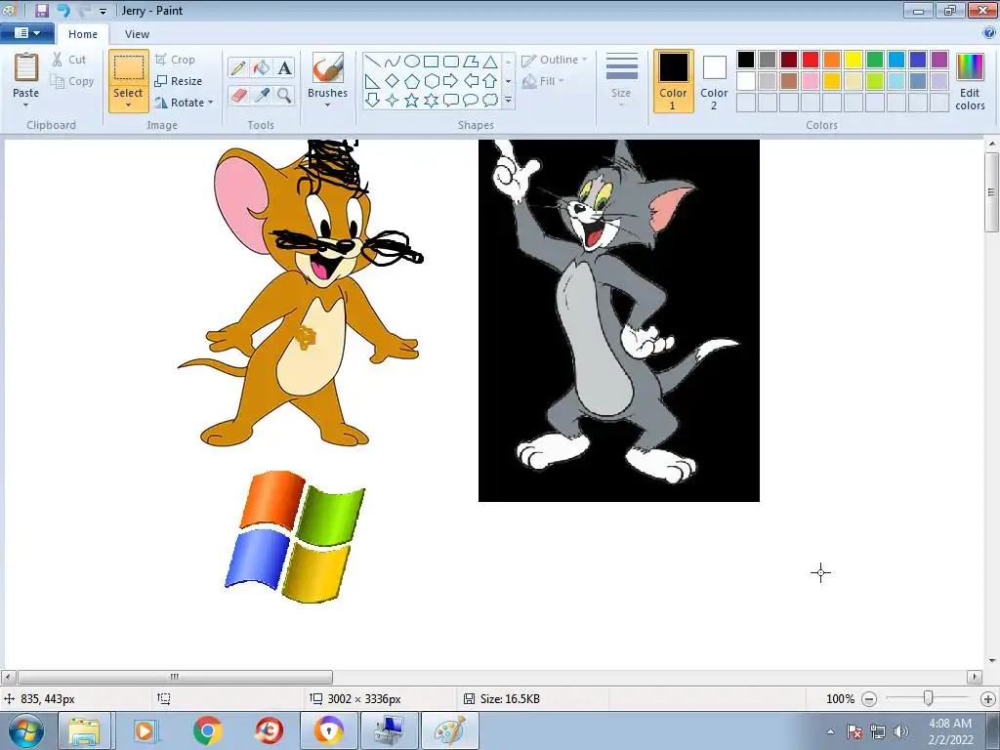Choose the Fill with color bucket tool
Screen dimensions: 1000x750
(x=261, y=67)
